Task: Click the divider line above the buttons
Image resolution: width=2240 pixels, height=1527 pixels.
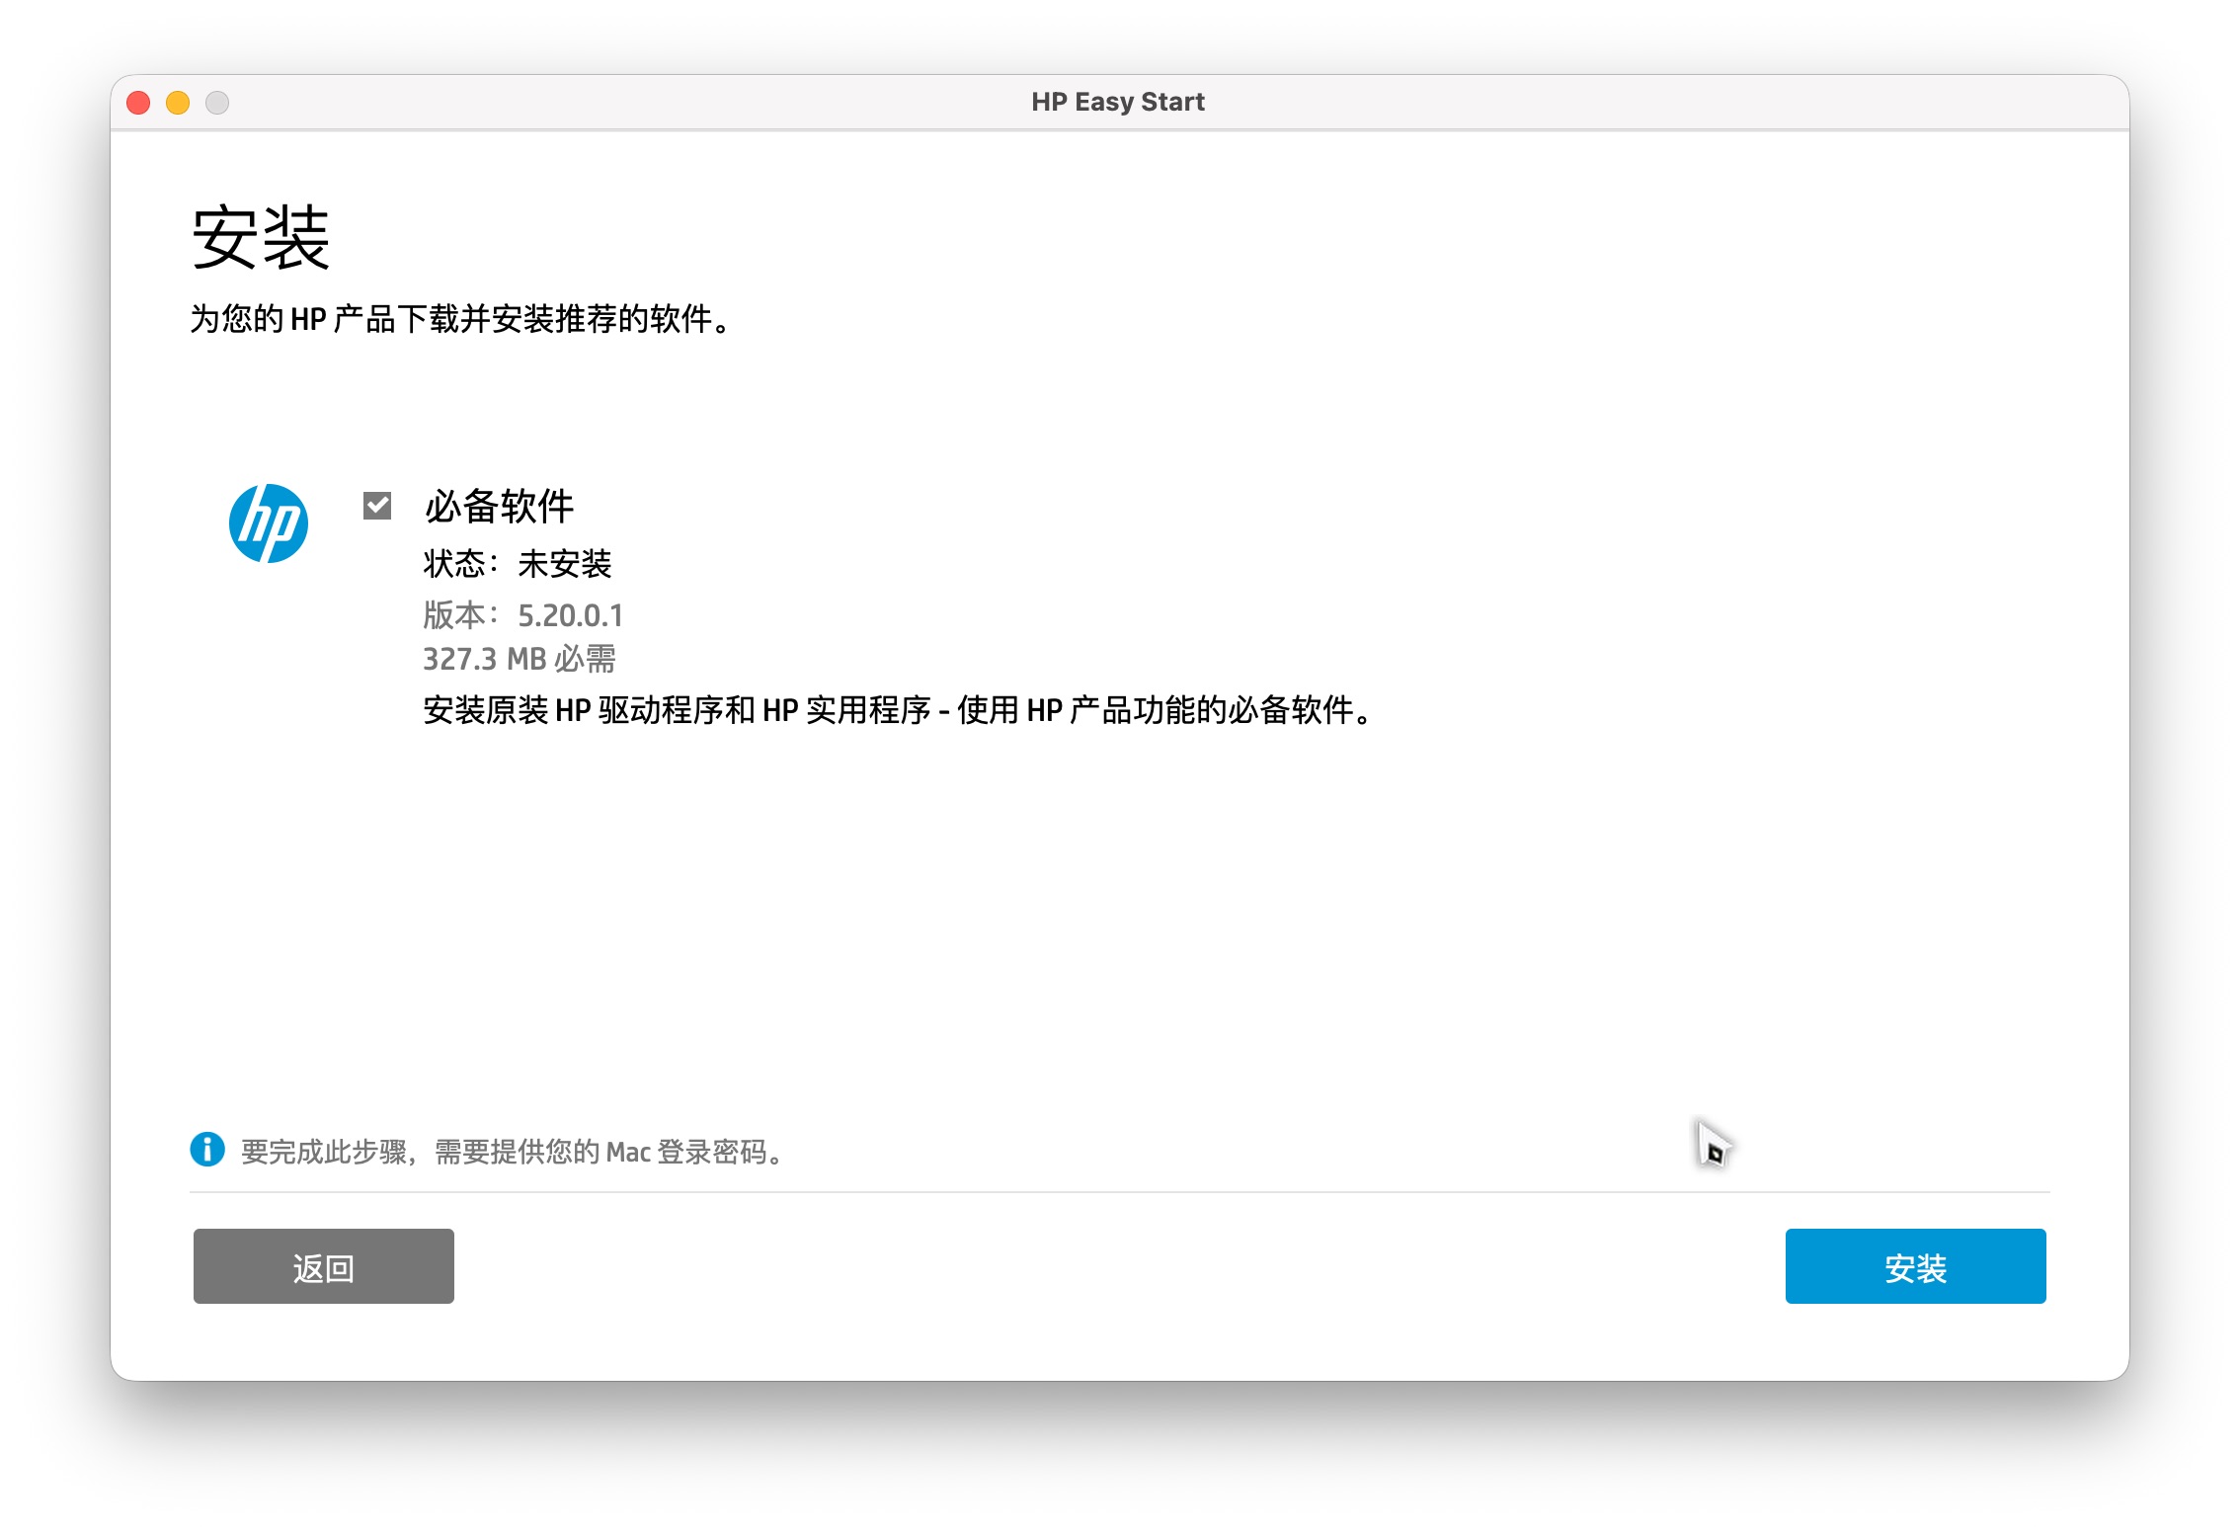Action: 1120,1192
